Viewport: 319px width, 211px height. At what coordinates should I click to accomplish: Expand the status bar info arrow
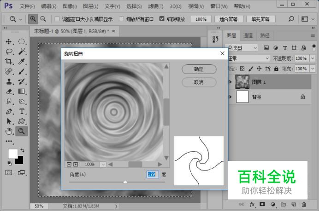pos(116,206)
